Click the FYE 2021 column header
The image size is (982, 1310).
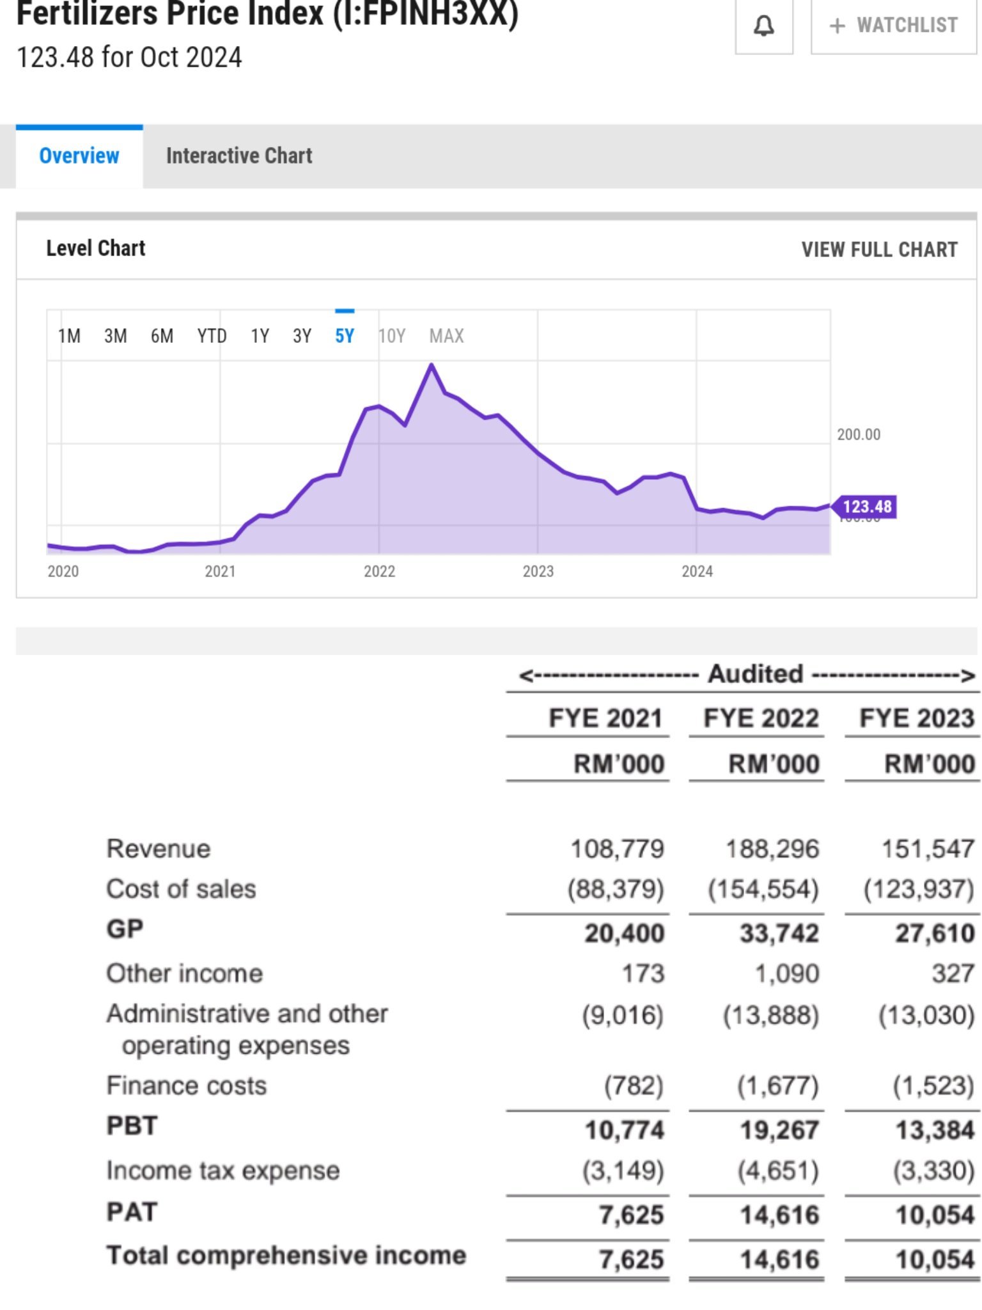[605, 718]
